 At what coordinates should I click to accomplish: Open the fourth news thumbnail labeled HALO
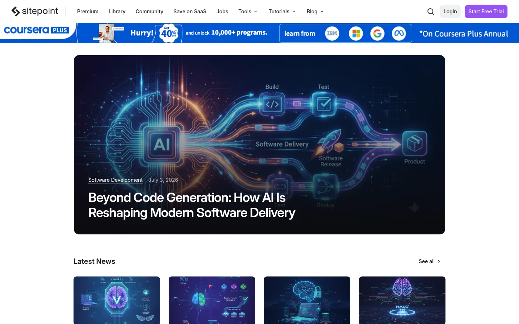coord(402,300)
